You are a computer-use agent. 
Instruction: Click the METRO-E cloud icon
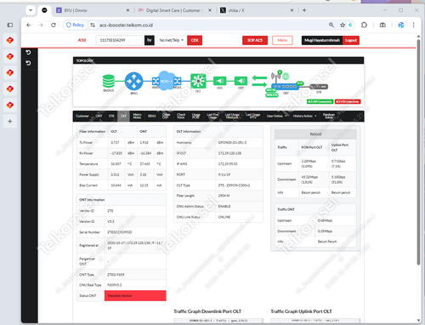coord(167,81)
